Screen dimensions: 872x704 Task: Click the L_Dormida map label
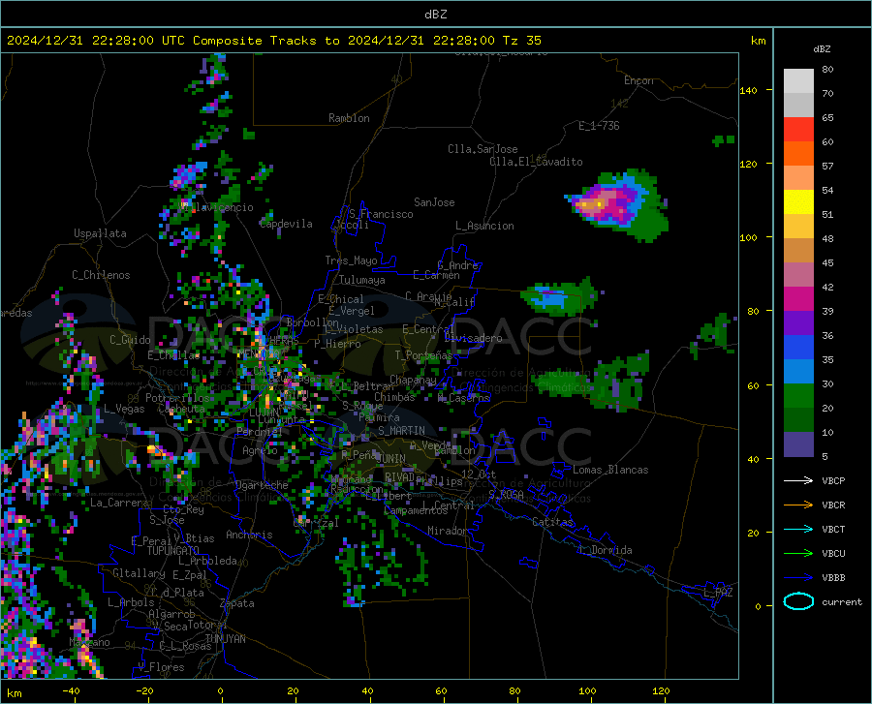click(606, 550)
